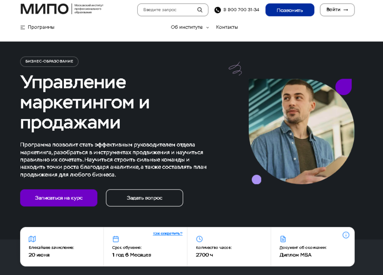This screenshot has width=383, height=275.
Task: Click the Войти button
Action: pyautogui.click(x=337, y=10)
